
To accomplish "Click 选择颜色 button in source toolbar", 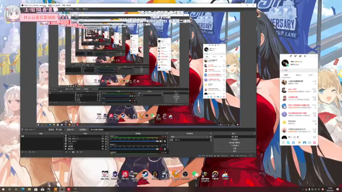I will pos(83,130).
